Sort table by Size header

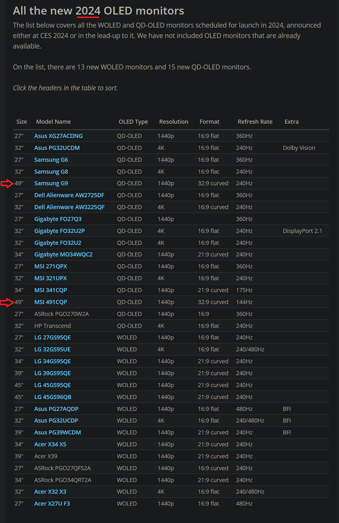[22, 122]
